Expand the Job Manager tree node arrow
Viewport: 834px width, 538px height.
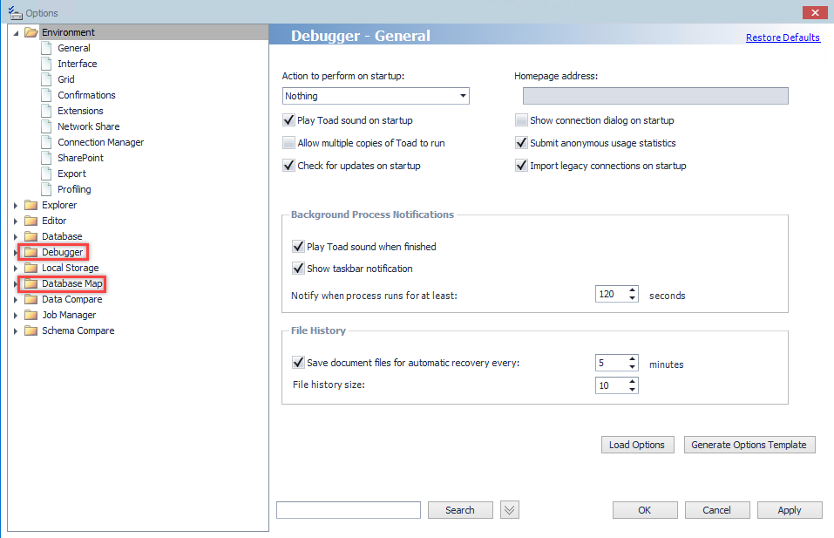coord(16,316)
